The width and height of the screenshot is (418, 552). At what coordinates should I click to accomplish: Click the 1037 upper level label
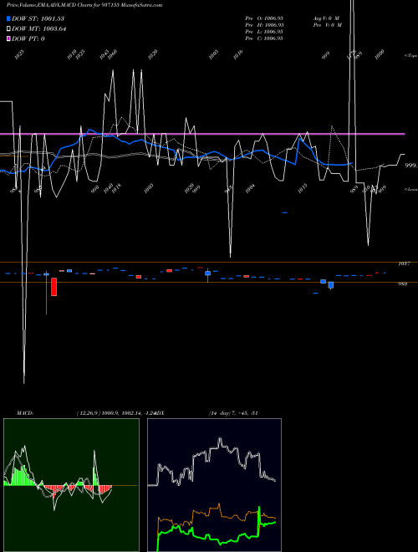(x=403, y=263)
